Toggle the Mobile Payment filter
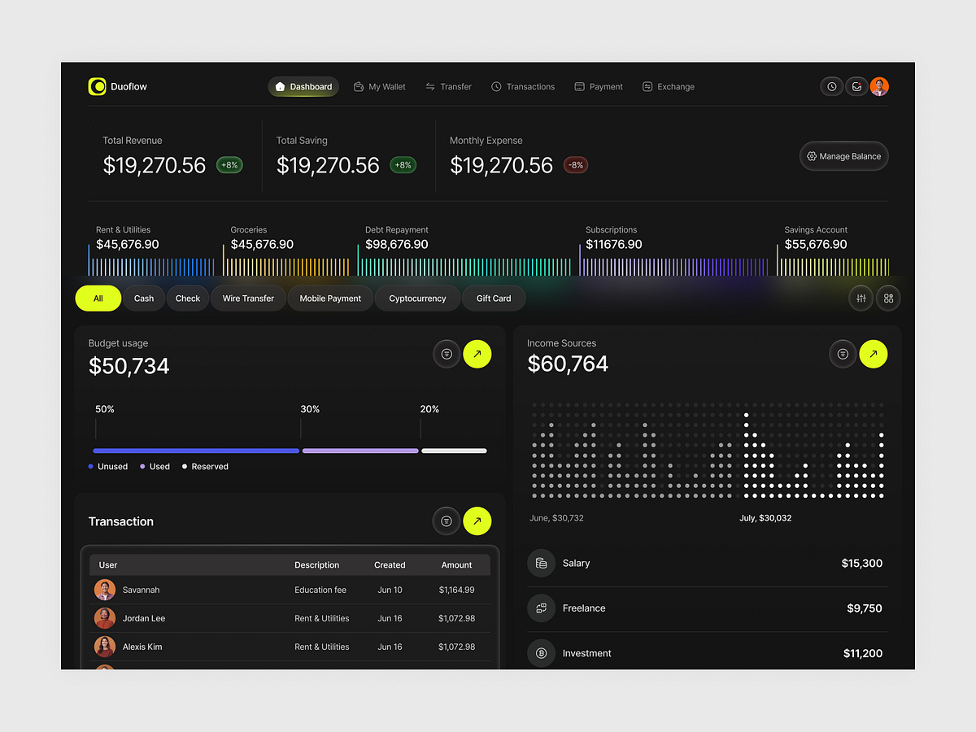Screen dimensions: 976x732 pos(329,298)
